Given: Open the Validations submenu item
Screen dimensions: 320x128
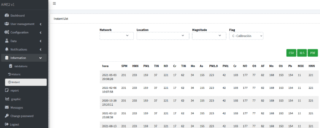Looking at the screenshot, I should [21, 66].
